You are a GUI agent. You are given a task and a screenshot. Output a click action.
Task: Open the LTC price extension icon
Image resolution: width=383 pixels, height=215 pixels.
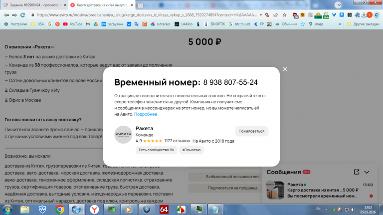click(x=326, y=15)
